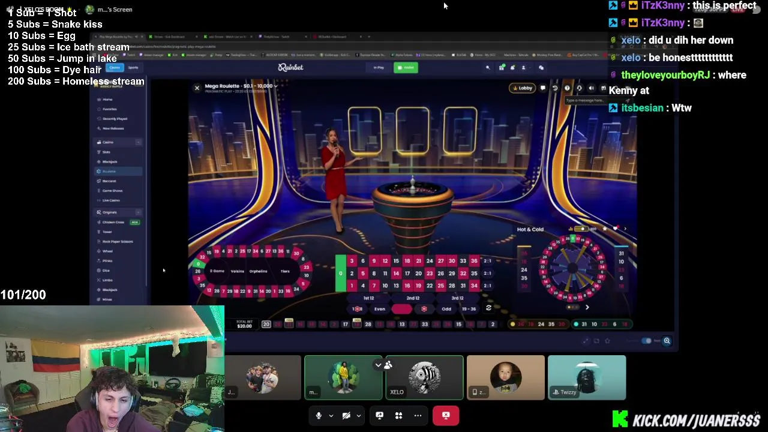Open New Releases in sidebar
Viewport: 768px width, 432px height.
pyautogui.click(x=113, y=128)
